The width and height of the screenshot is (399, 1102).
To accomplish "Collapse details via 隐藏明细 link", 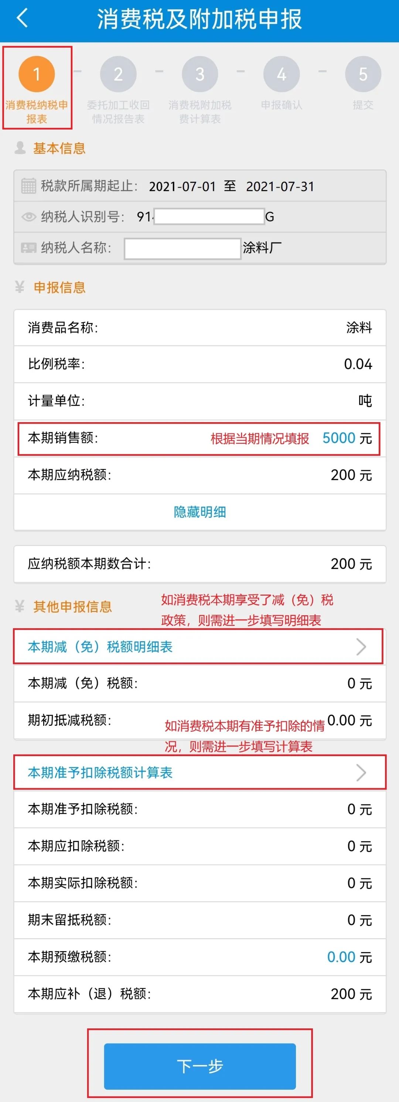I will 200,512.
